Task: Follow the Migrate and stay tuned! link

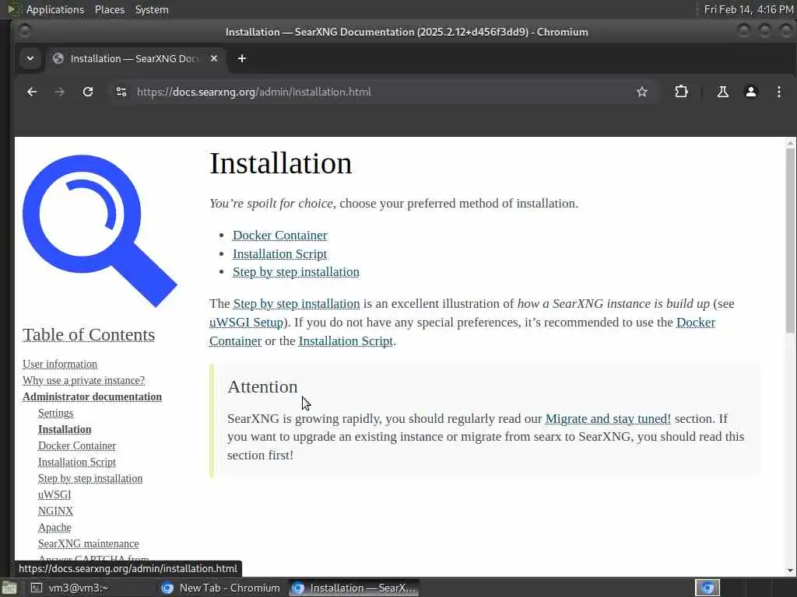Action: pos(608,419)
